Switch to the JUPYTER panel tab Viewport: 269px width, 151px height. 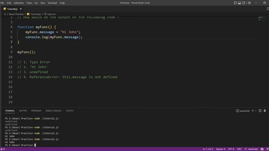point(23,111)
